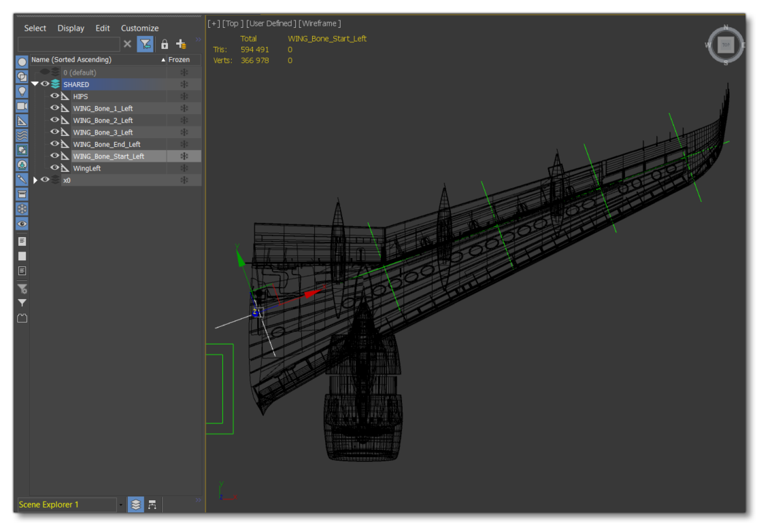Screen dimensions: 759x526
Task: Open the Customize menu
Action: click(139, 28)
